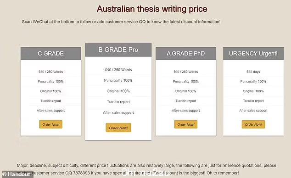Image resolution: width=291 pixels, height=178 pixels.
Task: Click the Handout copyright watermark
Action: (17, 174)
